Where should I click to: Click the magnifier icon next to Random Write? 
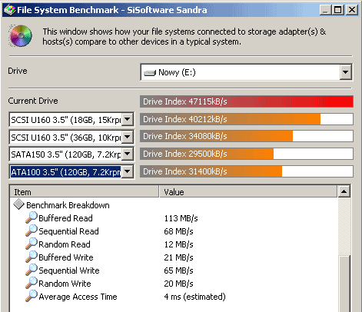32,283
